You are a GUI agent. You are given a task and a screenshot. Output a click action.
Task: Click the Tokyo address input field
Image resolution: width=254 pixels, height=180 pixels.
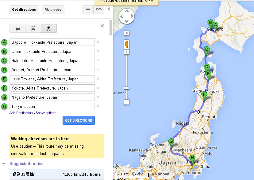coord(52,107)
